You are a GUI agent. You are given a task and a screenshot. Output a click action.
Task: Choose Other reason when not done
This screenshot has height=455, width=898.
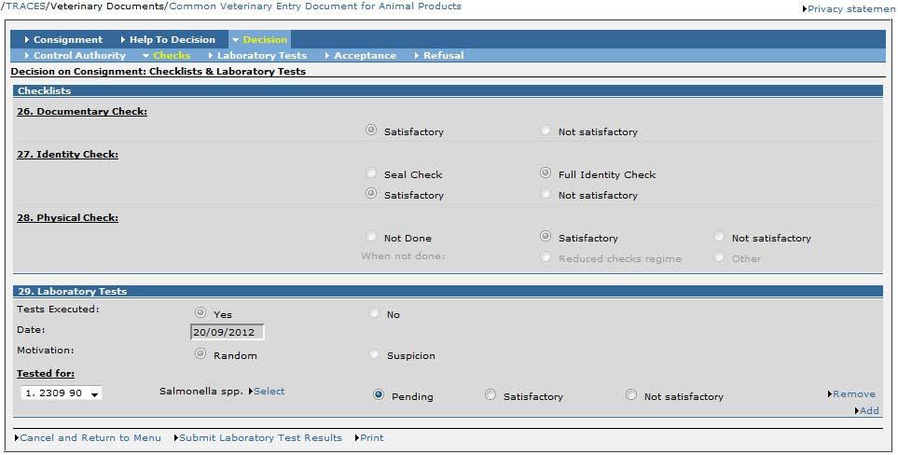[x=719, y=257]
